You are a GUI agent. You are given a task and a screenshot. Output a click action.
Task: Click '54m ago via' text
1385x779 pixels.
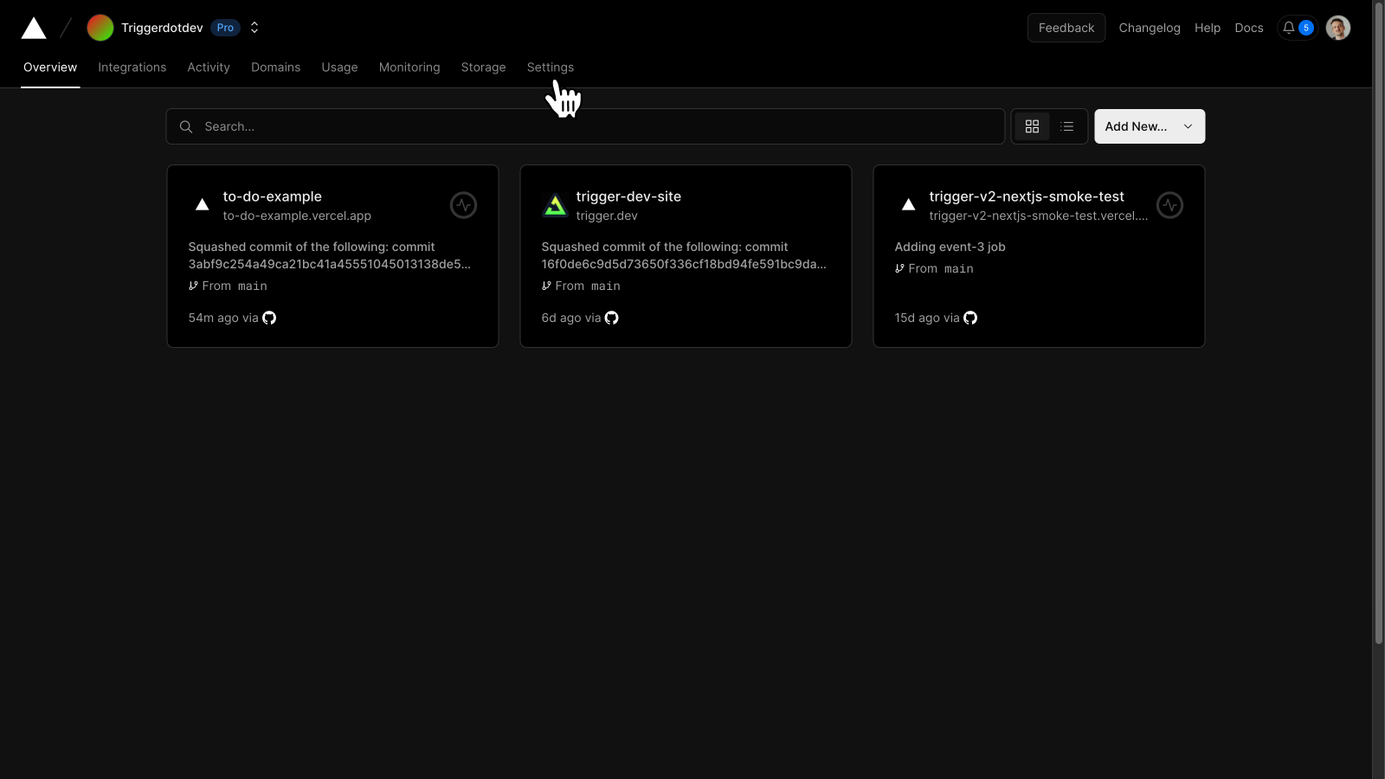click(223, 318)
